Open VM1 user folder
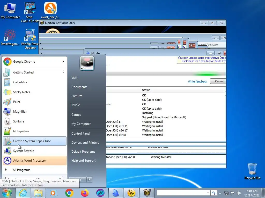Viewport: 265px width, 198px height. click(74, 78)
